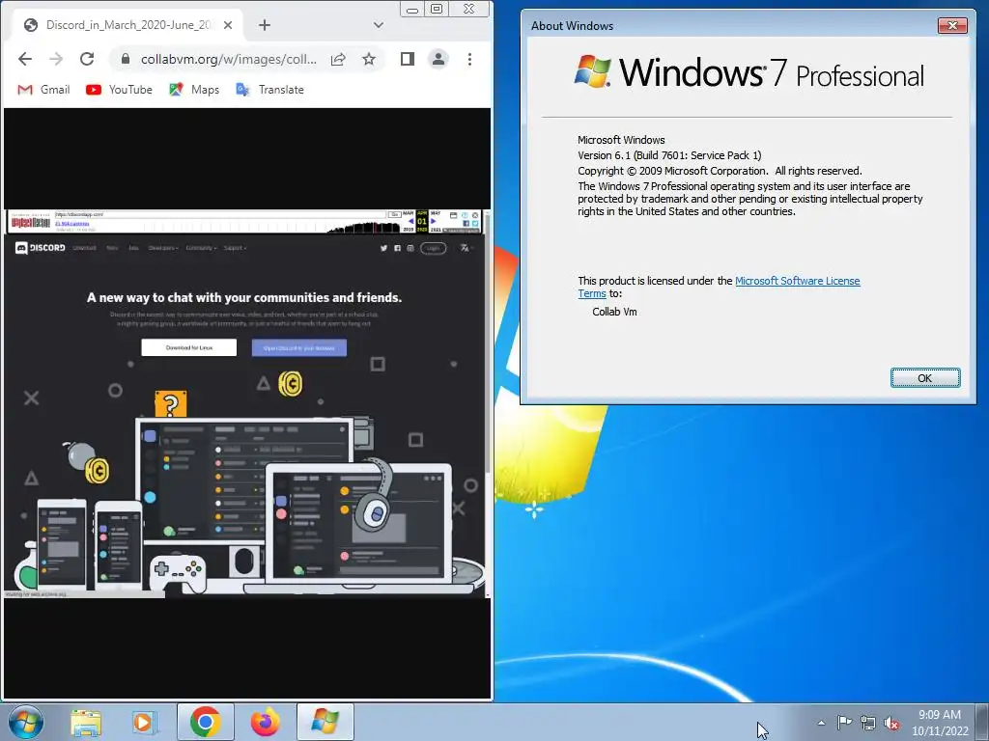Image resolution: width=989 pixels, height=741 pixels.
Task: Open Gmail bookmark
Action: coord(43,90)
